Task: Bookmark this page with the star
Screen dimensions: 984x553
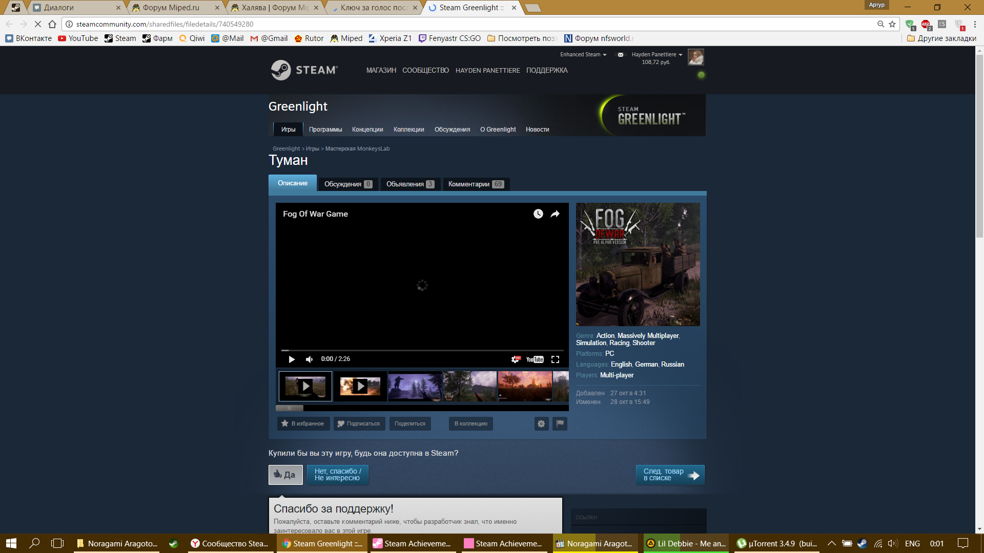Action: [x=892, y=24]
